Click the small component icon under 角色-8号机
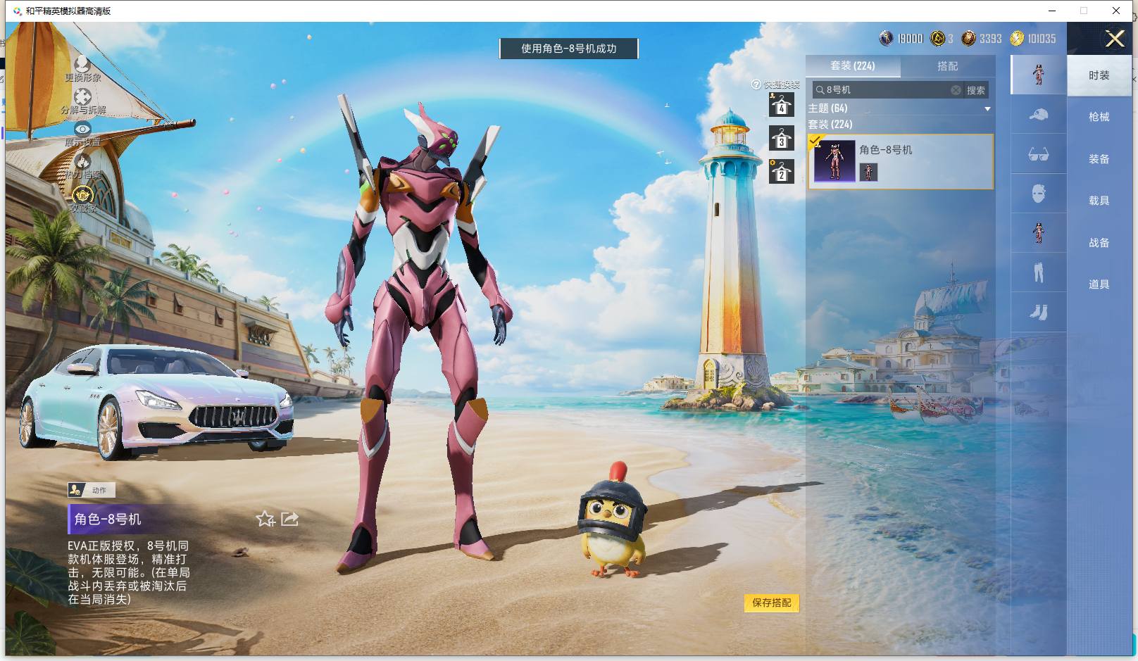Image resolution: width=1138 pixels, height=661 pixels. click(868, 172)
